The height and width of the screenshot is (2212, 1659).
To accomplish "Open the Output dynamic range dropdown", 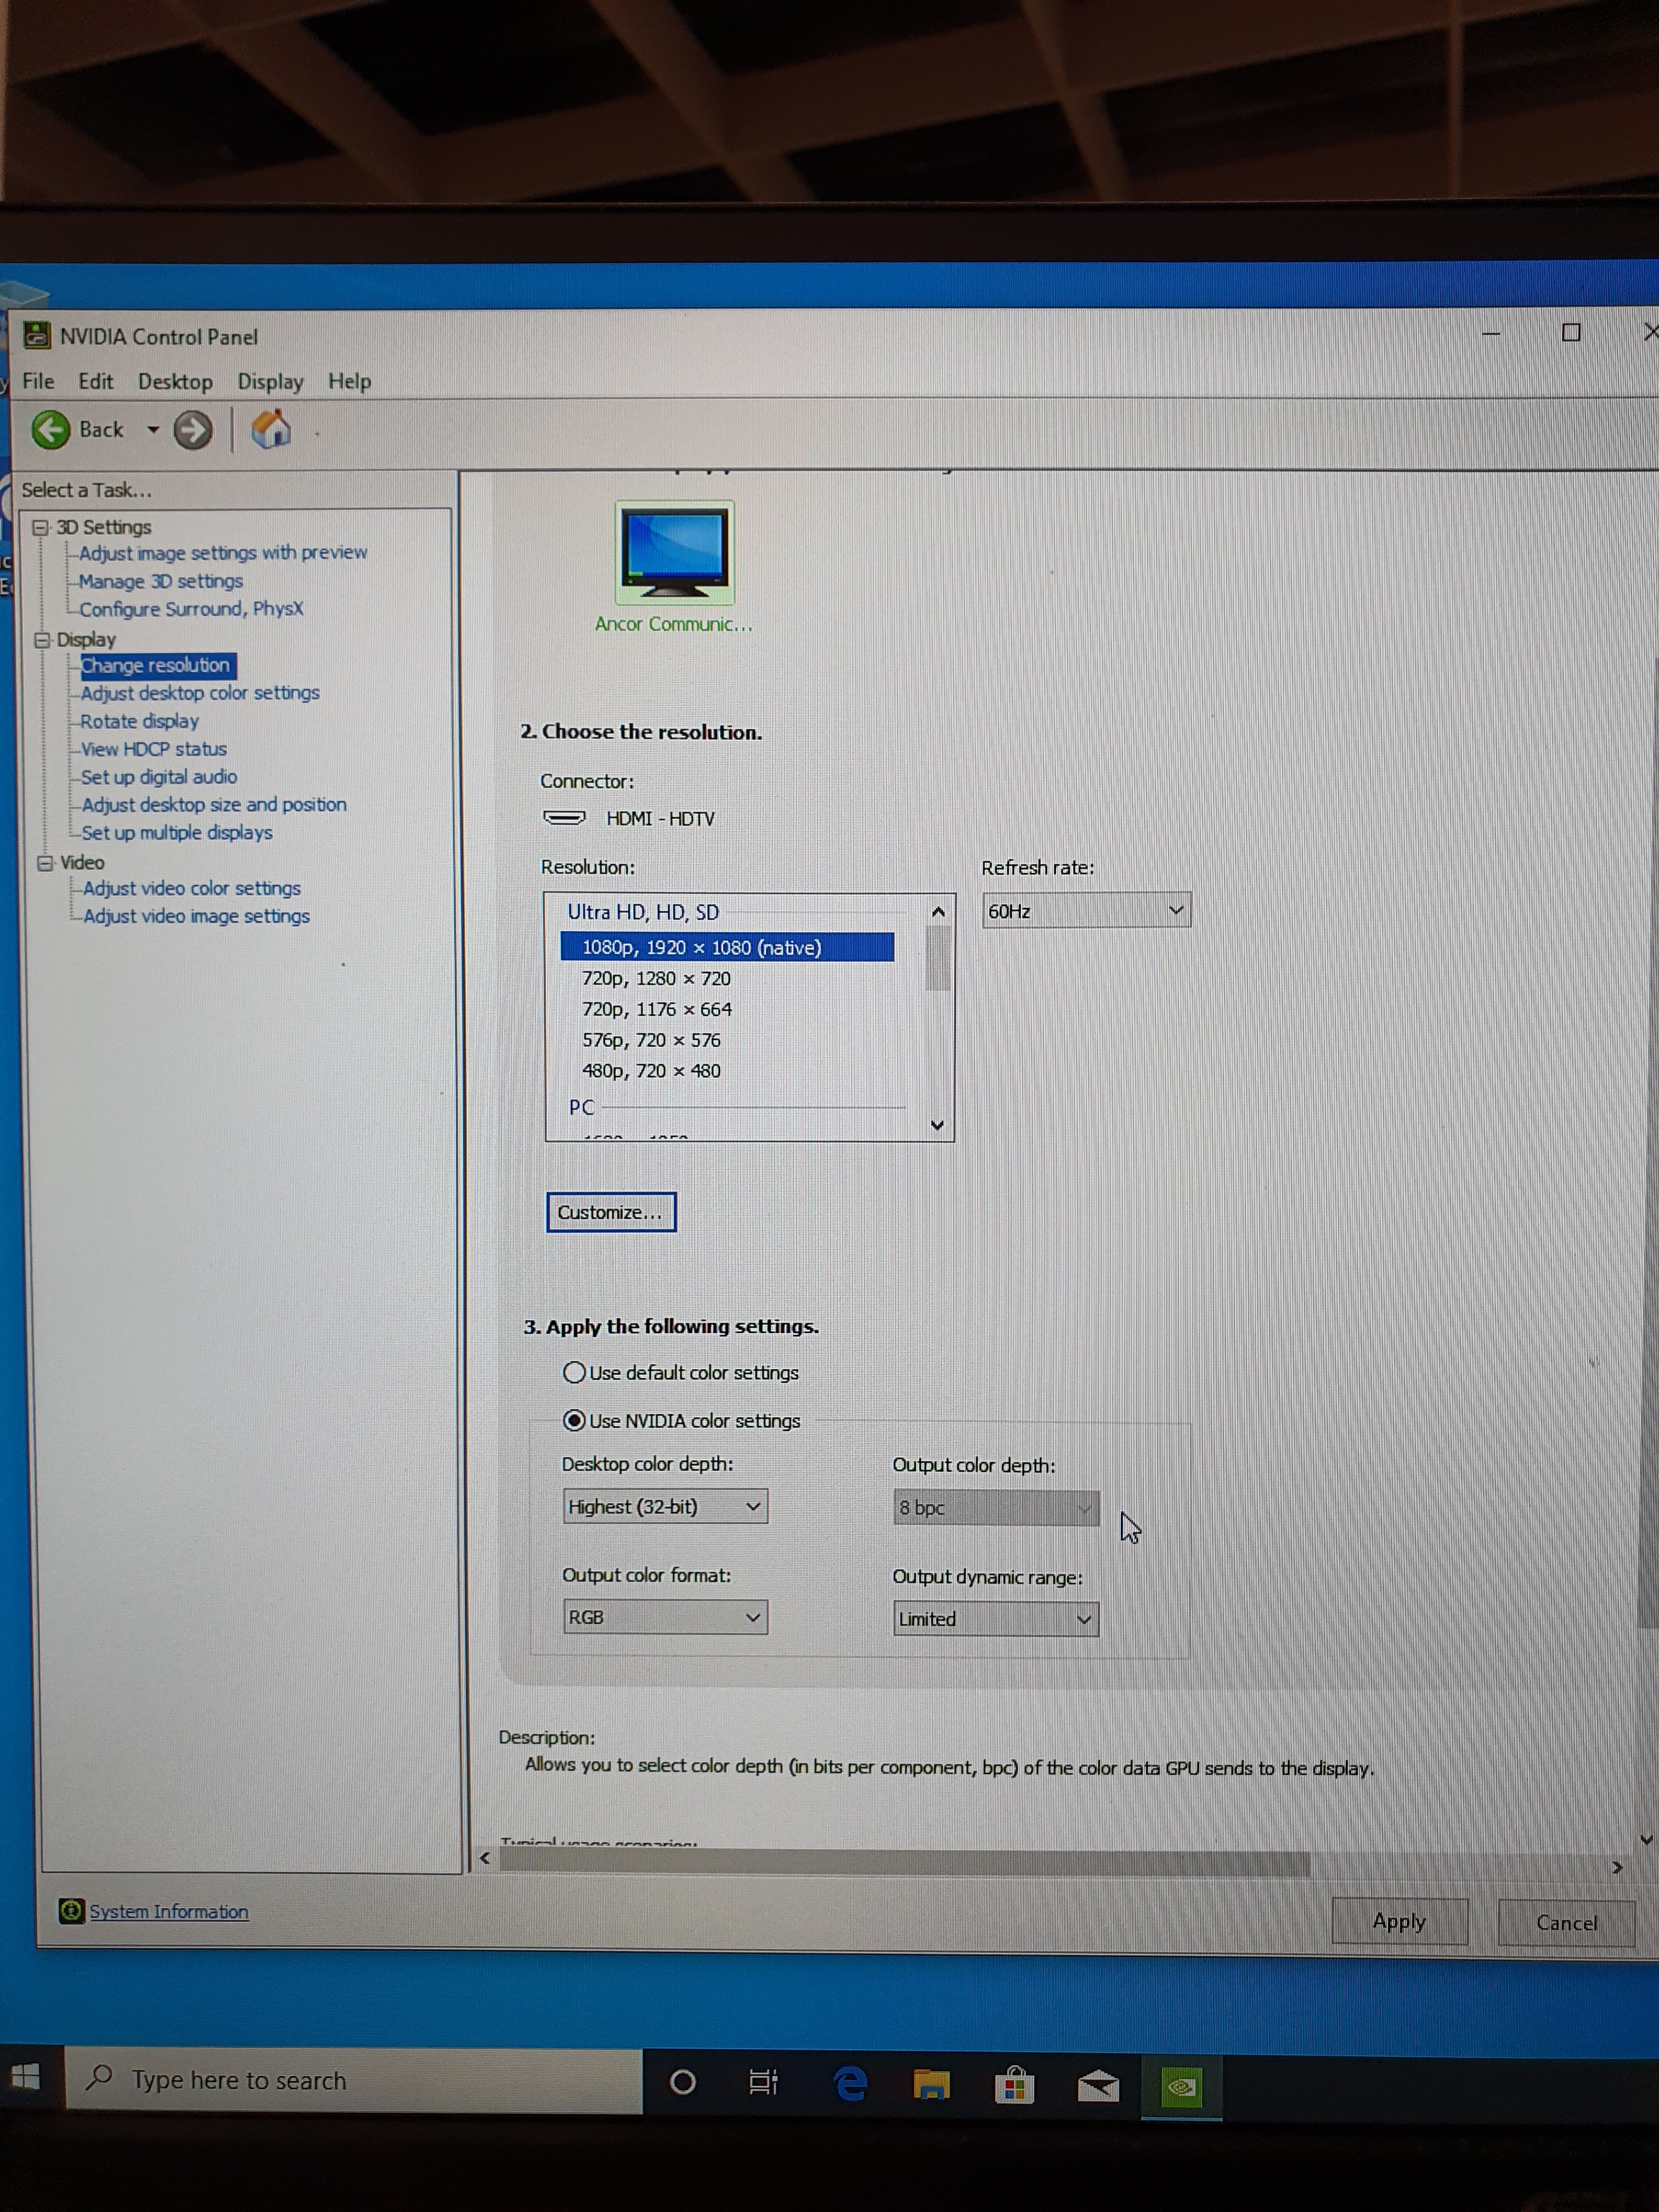I will coord(995,1619).
